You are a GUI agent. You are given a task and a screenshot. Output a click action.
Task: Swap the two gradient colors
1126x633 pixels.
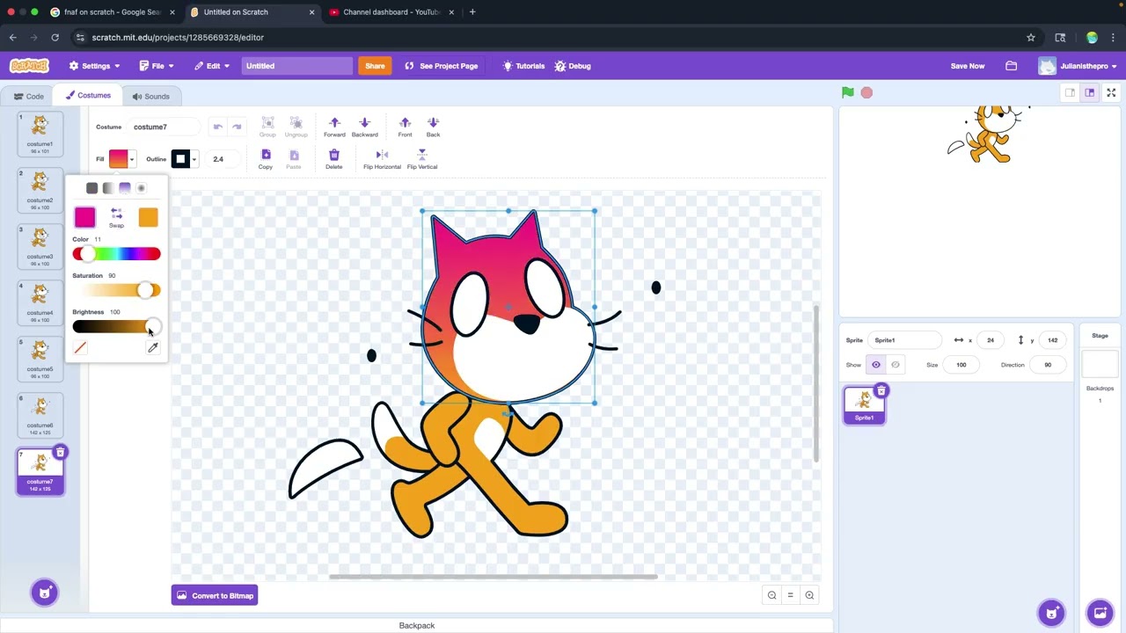tap(116, 217)
